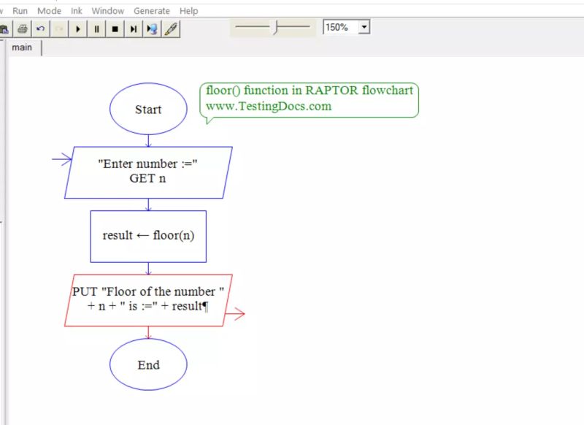Click the run-to-breakpoint icon
Image resolution: width=584 pixels, height=425 pixels.
coord(151,28)
